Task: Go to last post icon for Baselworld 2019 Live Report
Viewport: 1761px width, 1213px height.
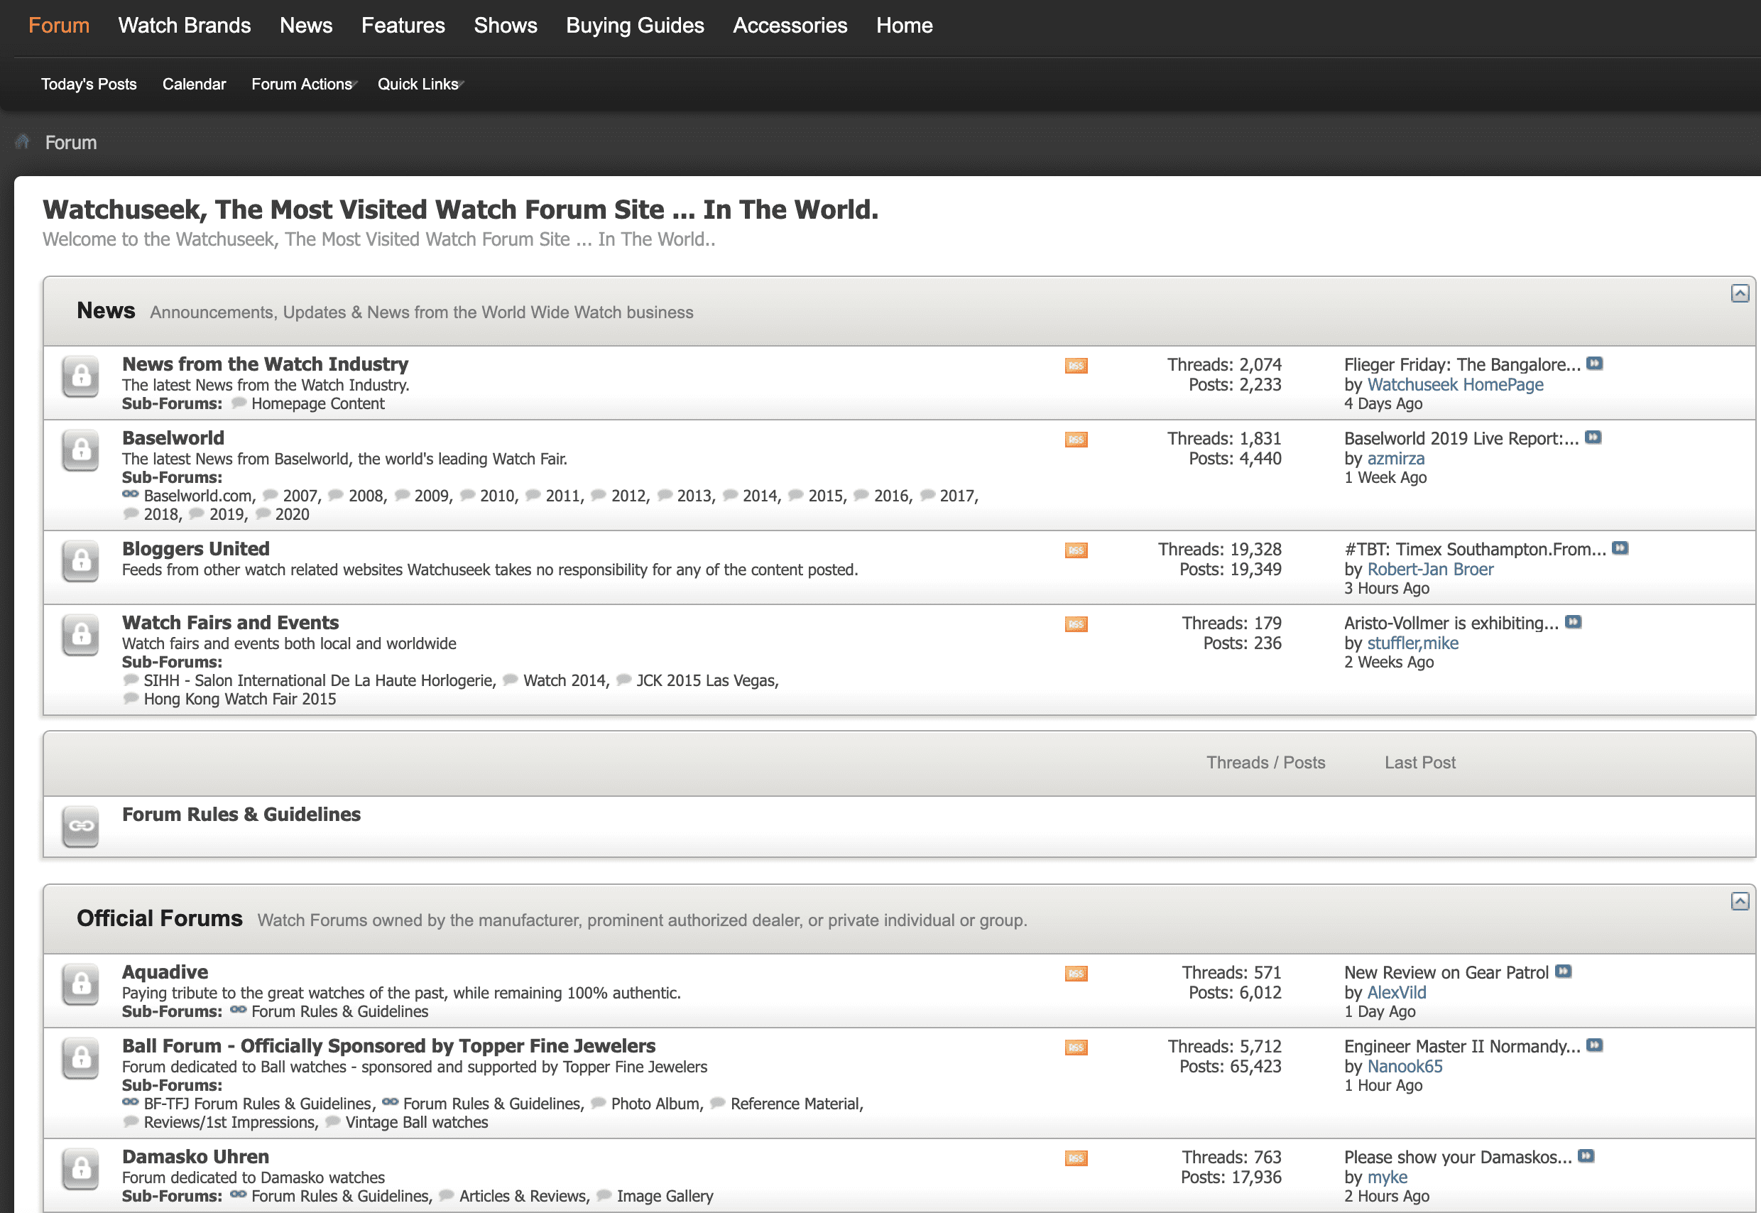Action: 1593,437
